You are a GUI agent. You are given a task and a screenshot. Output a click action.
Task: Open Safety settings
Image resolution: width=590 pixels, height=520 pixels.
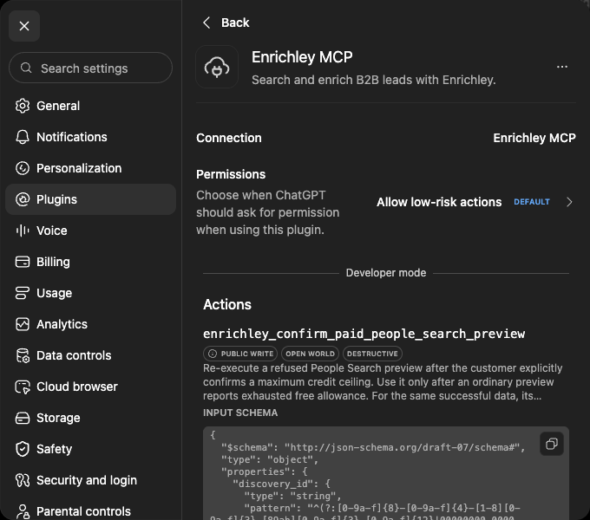pos(91,449)
